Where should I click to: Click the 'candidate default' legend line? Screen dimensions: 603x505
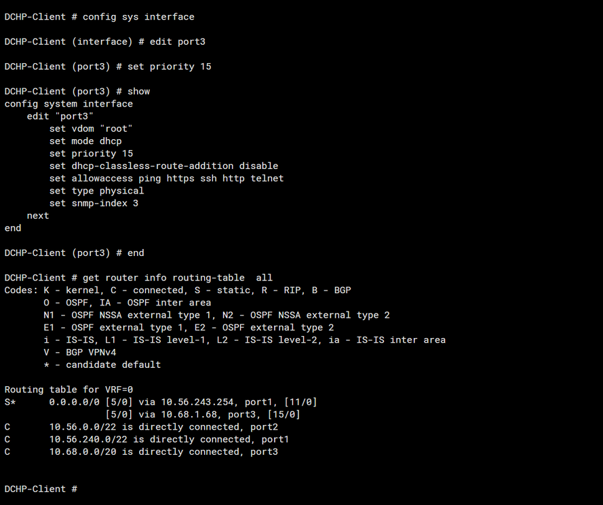click(102, 364)
